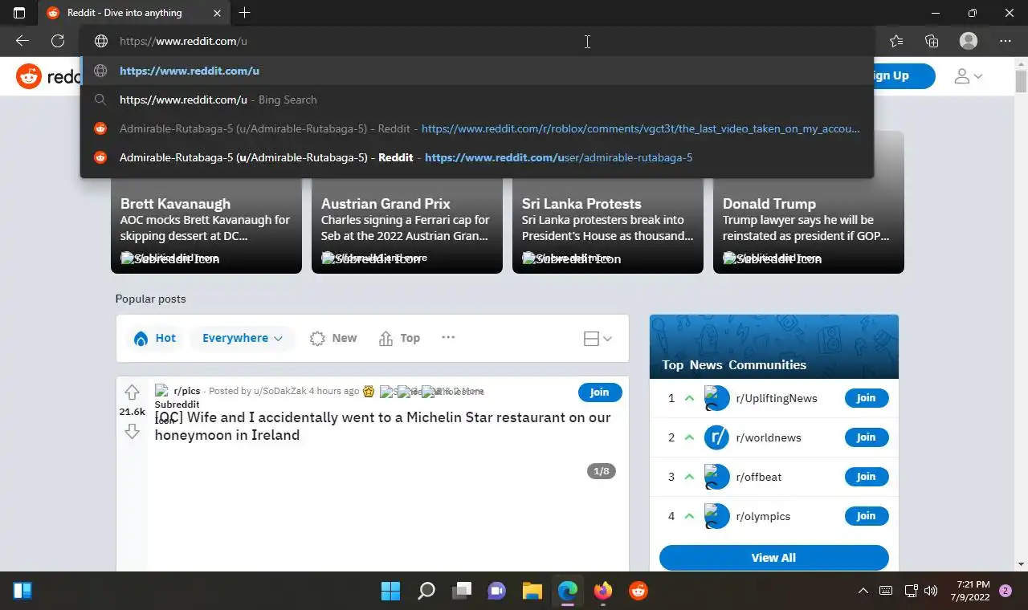This screenshot has width=1028, height=610.
Task: Click the Reddit logo in the header
Action: [x=48, y=76]
